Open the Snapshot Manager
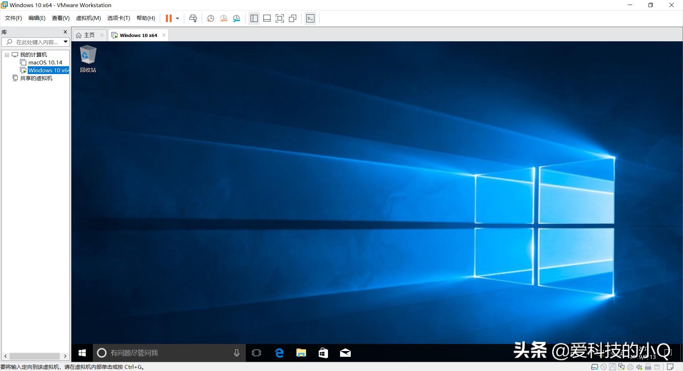This screenshot has height=371, width=683. 236,18
